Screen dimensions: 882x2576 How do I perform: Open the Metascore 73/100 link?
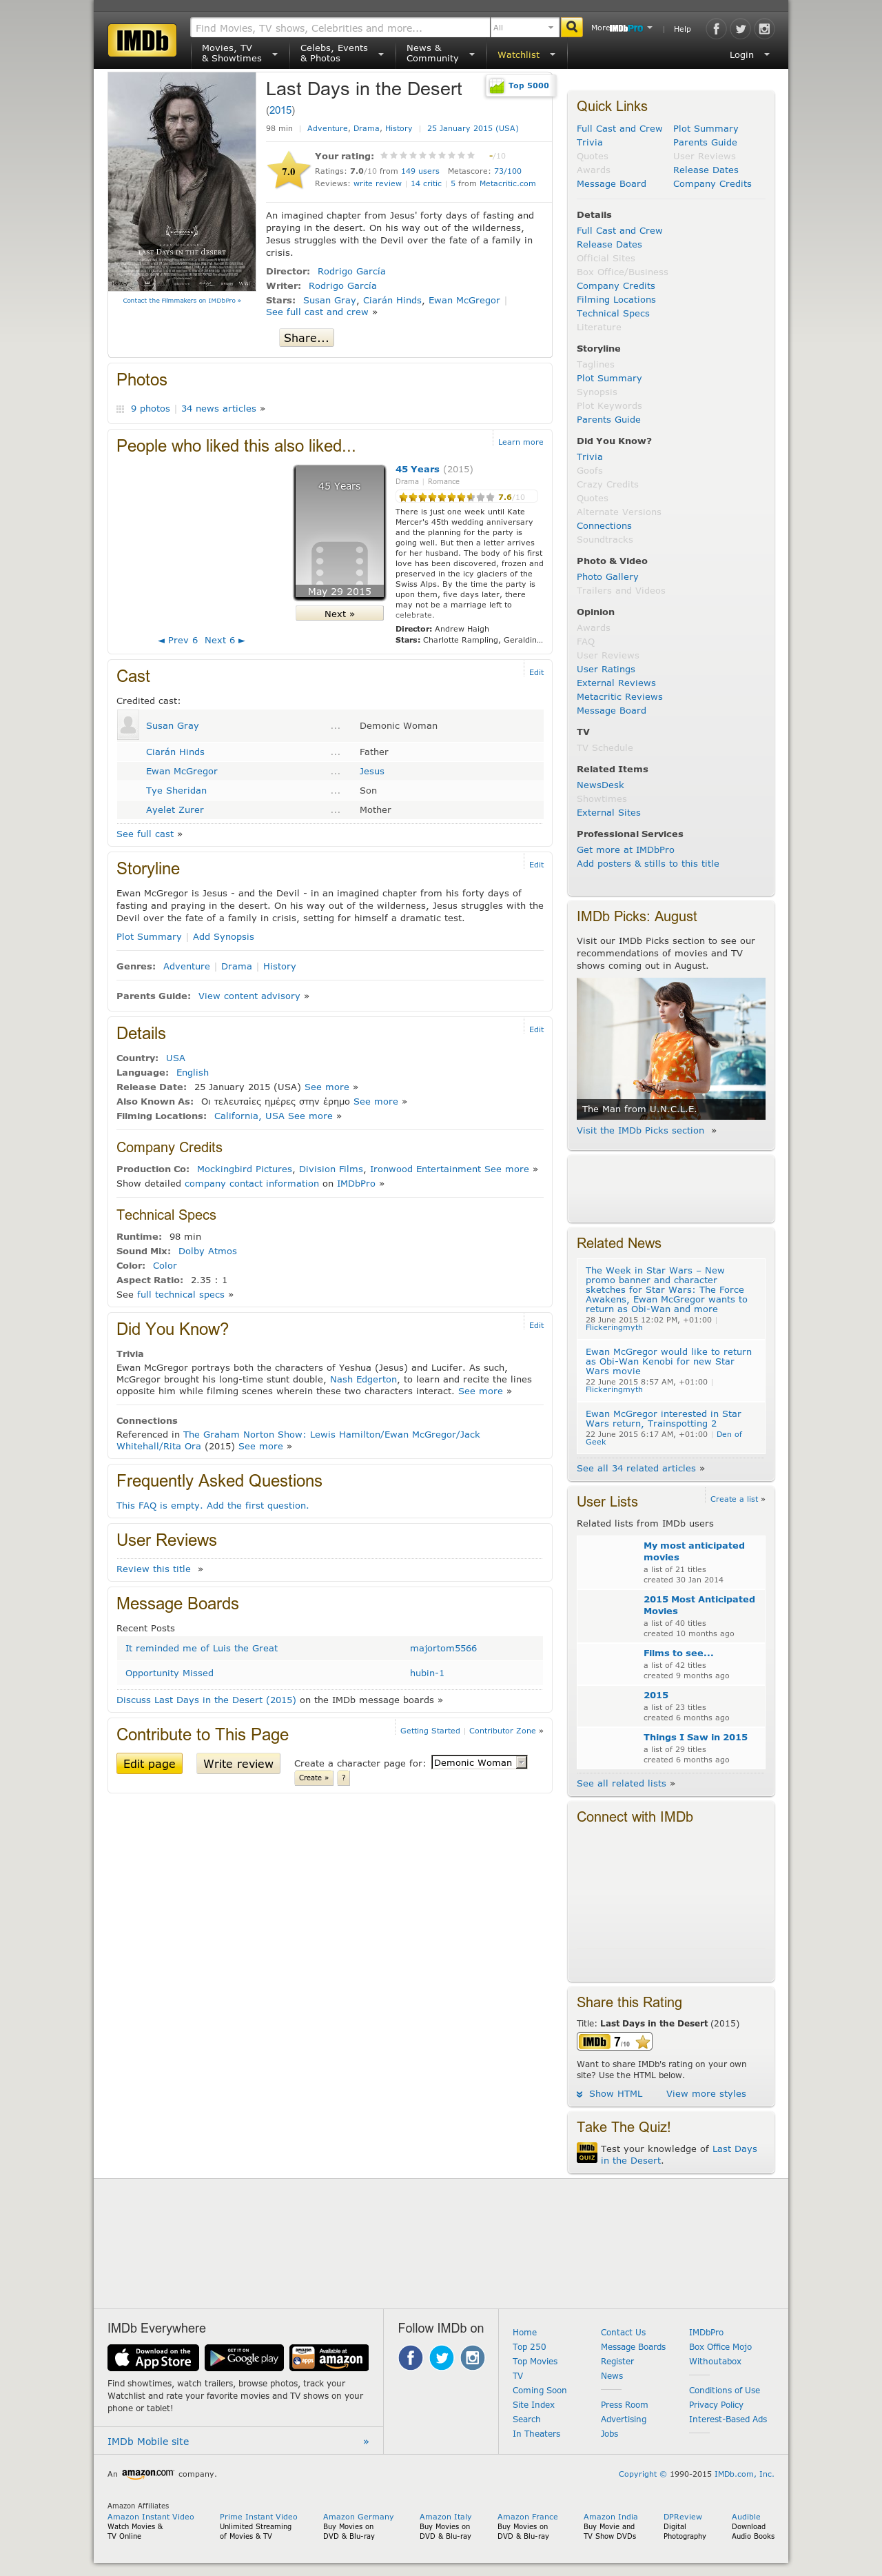point(507,171)
